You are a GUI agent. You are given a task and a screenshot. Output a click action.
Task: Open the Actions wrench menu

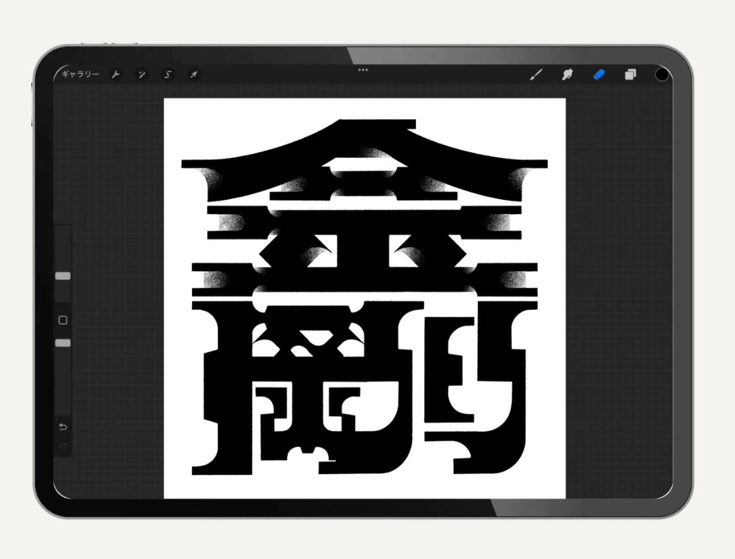click(x=116, y=74)
